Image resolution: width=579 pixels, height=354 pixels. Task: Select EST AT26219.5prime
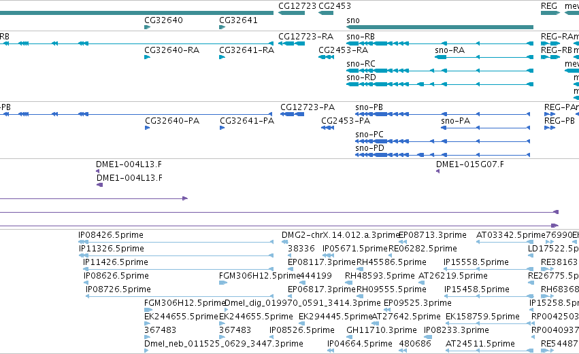pyautogui.click(x=453, y=276)
